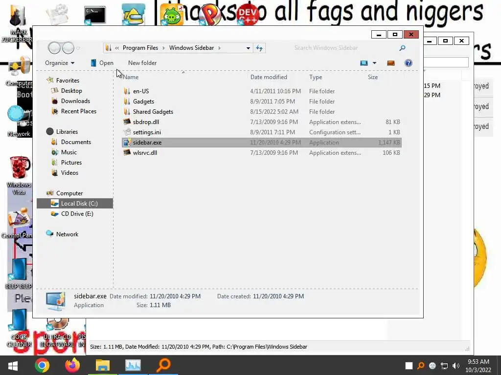This screenshot has width=501, height=375.
Task: Expand the arrow after Windows Sidebar breadcrumb
Action: pyautogui.click(x=219, y=48)
